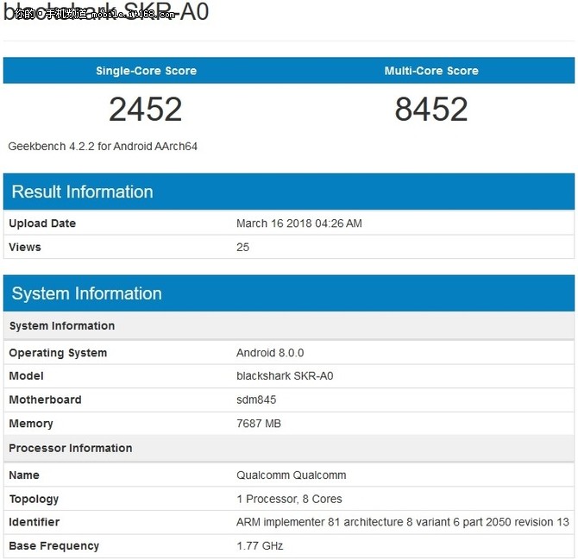Click the Result Information section header
The image size is (578, 560).
pos(289,192)
